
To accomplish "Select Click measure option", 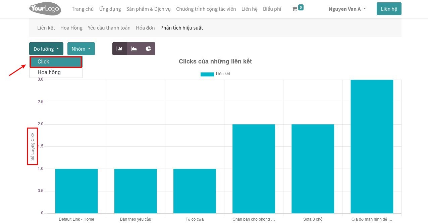I will click(x=56, y=62).
